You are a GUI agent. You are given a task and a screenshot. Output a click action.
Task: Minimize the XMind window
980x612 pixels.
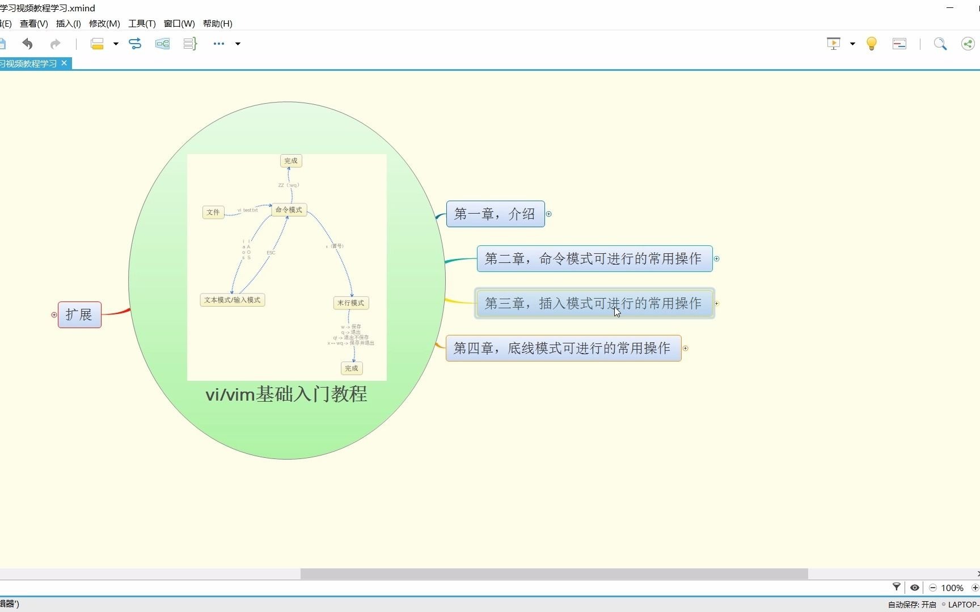tap(951, 8)
